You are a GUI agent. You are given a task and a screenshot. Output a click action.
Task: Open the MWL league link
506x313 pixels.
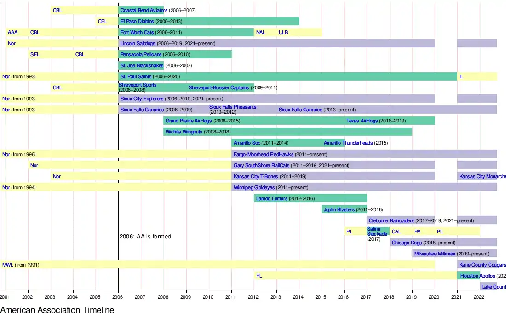pyautogui.click(x=7, y=265)
